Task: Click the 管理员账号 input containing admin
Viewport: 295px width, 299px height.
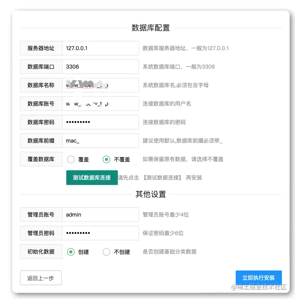Action: point(100,215)
